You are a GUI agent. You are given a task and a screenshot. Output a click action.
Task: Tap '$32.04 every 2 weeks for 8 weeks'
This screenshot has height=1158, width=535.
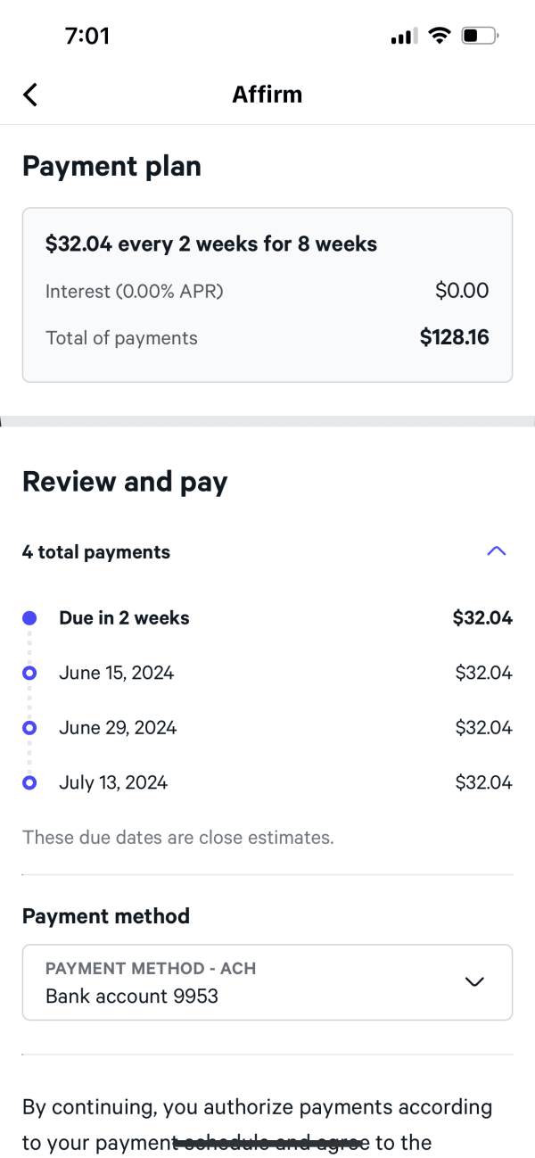coord(211,244)
